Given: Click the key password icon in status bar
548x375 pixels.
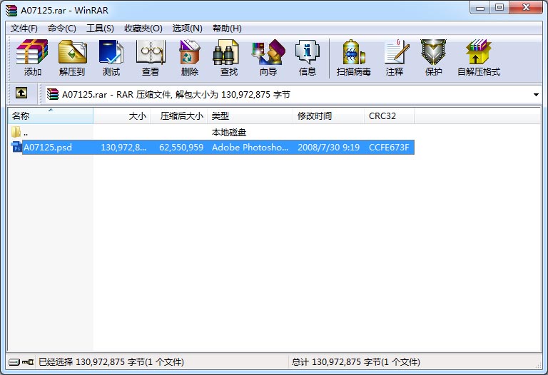Looking at the screenshot, I should click(28, 362).
